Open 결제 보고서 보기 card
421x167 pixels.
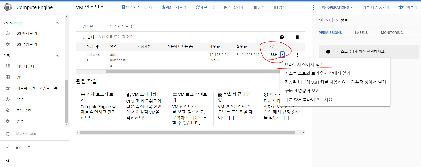coord(99,106)
